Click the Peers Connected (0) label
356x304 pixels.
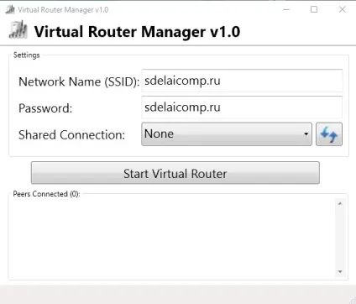(x=46, y=194)
